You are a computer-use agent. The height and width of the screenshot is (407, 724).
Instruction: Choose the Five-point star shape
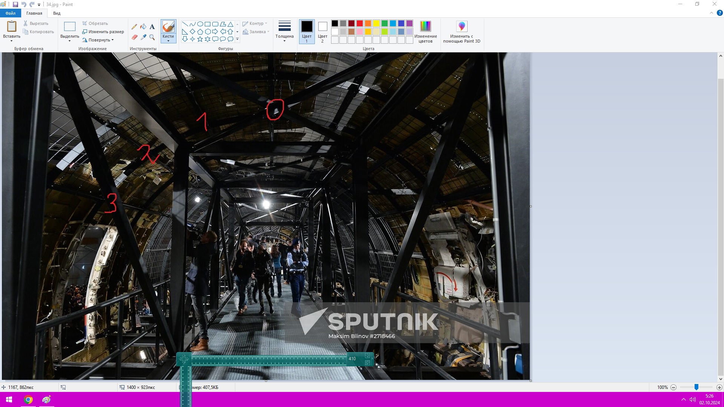pyautogui.click(x=200, y=39)
